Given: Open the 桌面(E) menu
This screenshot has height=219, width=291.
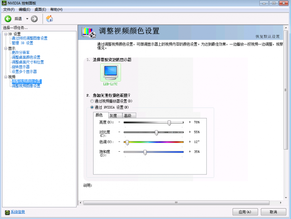Looking at the screenshot, I should pos(40,10).
